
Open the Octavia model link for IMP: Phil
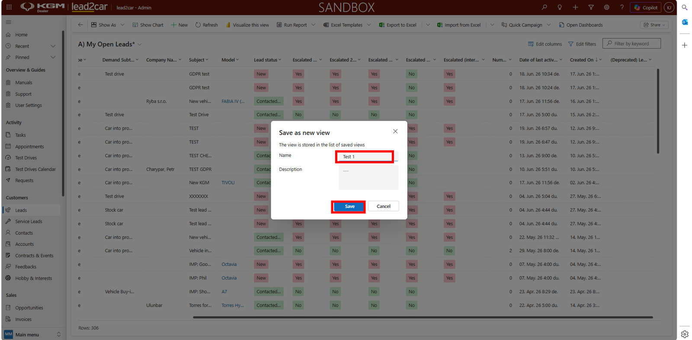(x=229, y=278)
